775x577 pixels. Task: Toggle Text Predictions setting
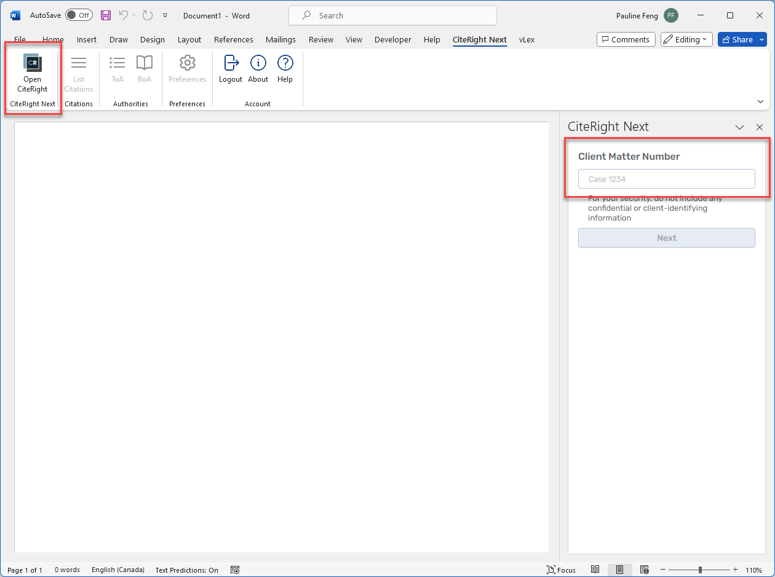coord(186,570)
